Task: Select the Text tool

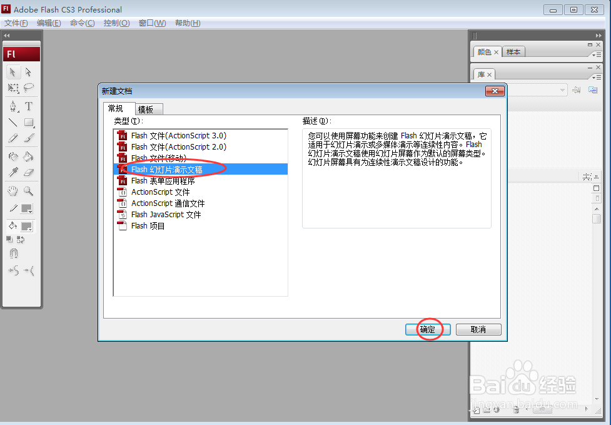Action: click(x=28, y=106)
